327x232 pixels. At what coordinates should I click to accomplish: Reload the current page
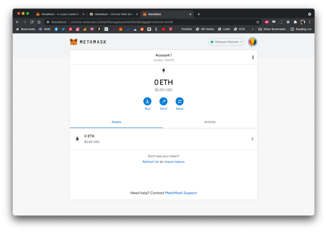click(32, 22)
